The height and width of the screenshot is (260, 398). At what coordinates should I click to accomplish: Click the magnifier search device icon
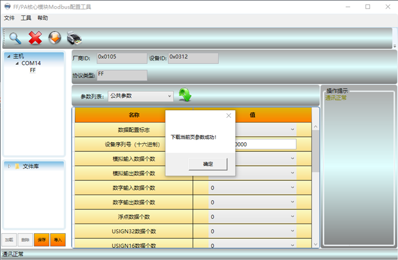click(15, 38)
